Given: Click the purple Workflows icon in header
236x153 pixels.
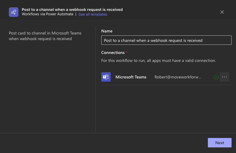Looking at the screenshot, I should [x=14, y=12].
